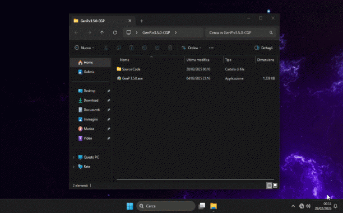Sort by the Dimensione column header

tap(266, 60)
